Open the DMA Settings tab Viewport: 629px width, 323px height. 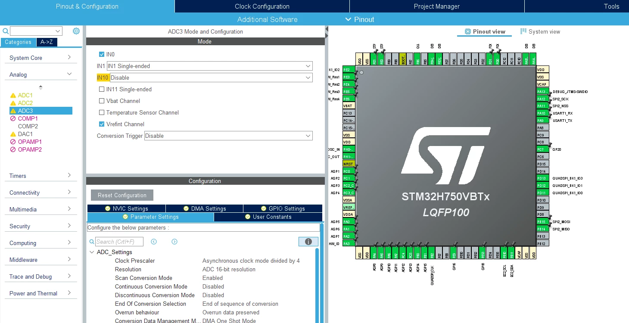point(205,208)
